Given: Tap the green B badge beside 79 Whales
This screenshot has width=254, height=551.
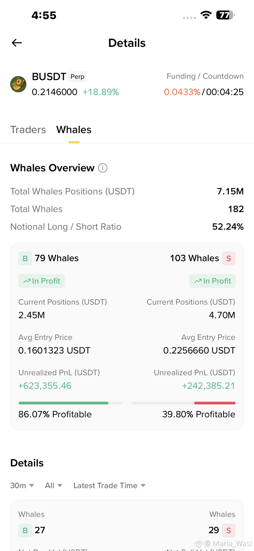Looking at the screenshot, I should point(25,258).
